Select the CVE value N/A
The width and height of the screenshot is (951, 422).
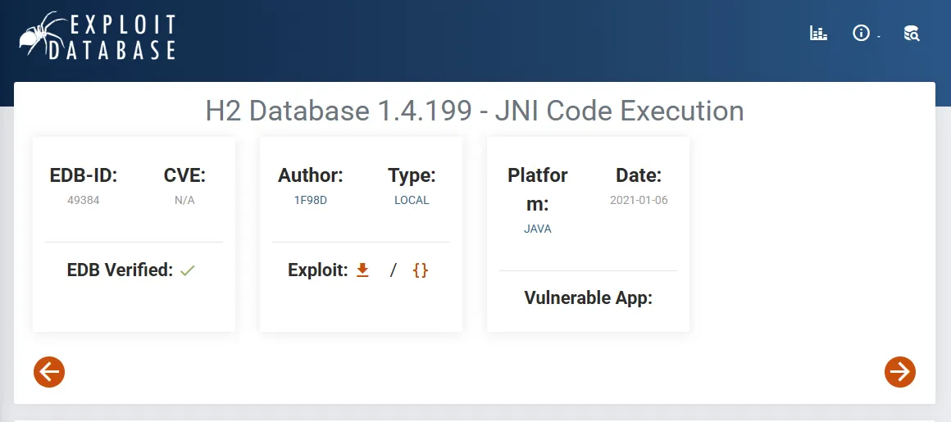185,200
